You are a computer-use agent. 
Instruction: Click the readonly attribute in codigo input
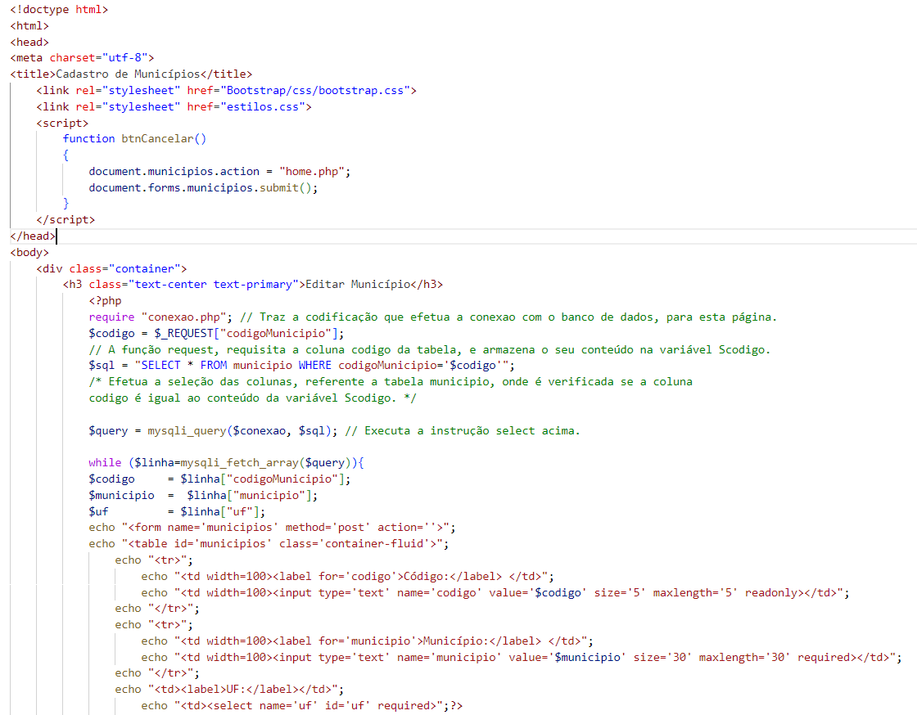coord(771,592)
